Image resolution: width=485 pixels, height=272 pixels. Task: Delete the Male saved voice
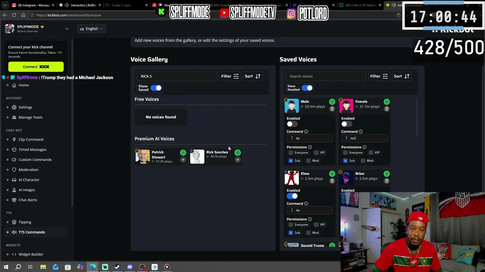tap(332, 109)
